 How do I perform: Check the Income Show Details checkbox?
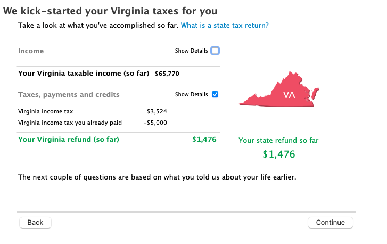[x=215, y=51]
